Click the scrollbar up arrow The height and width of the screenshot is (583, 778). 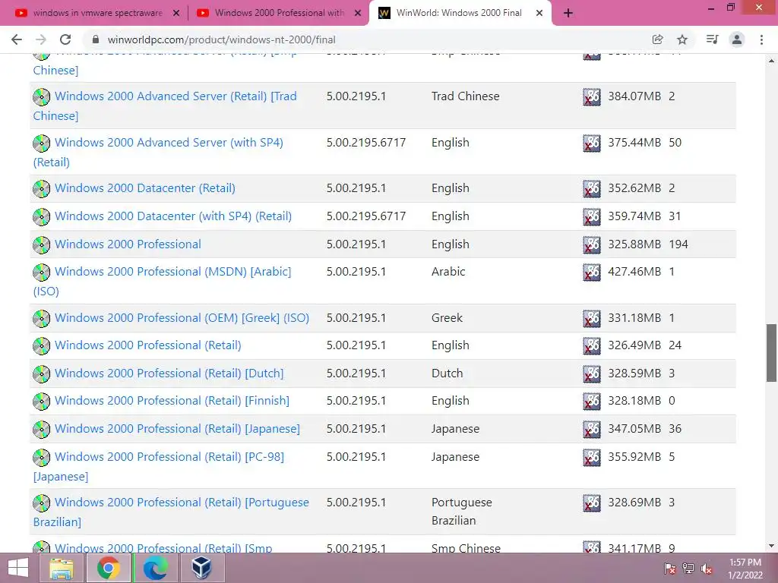pos(772,61)
